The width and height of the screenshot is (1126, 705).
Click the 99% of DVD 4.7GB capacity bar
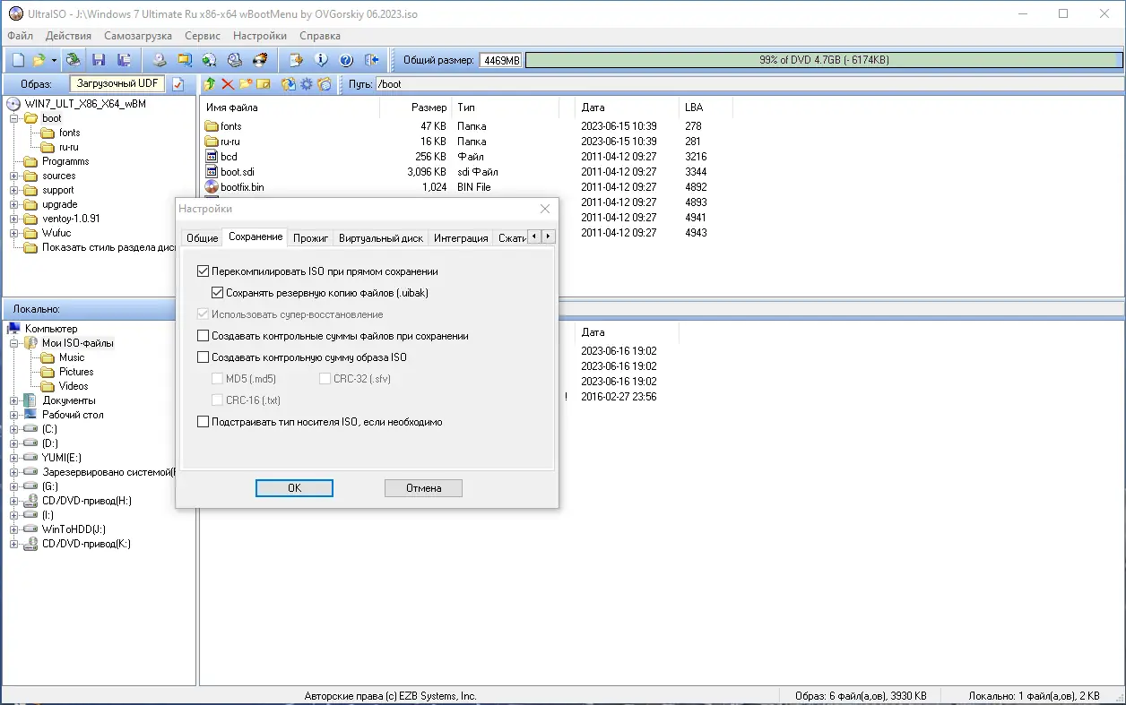824,60
